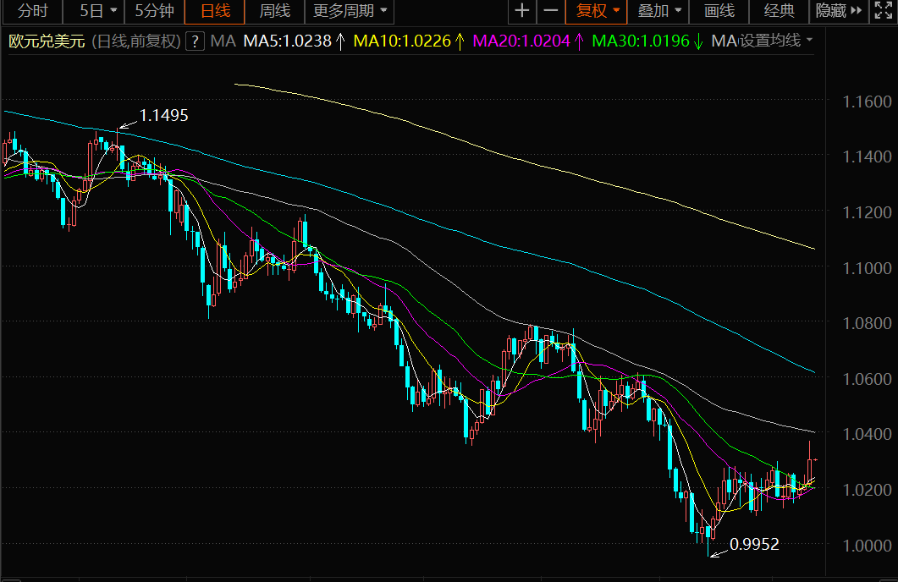Viewport: 898px width, 582px height.
Task: Click the 0.9952 low price marker
Action: 754,544
